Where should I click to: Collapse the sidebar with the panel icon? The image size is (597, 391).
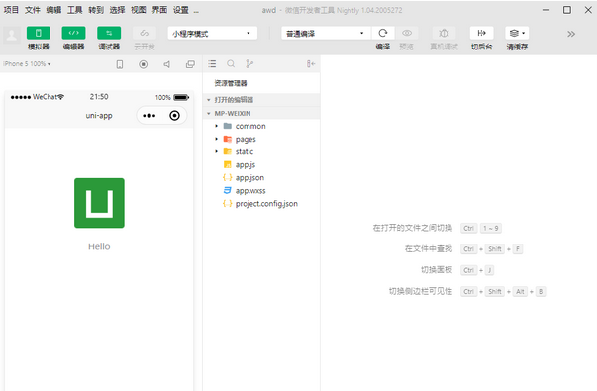(311, 64)
